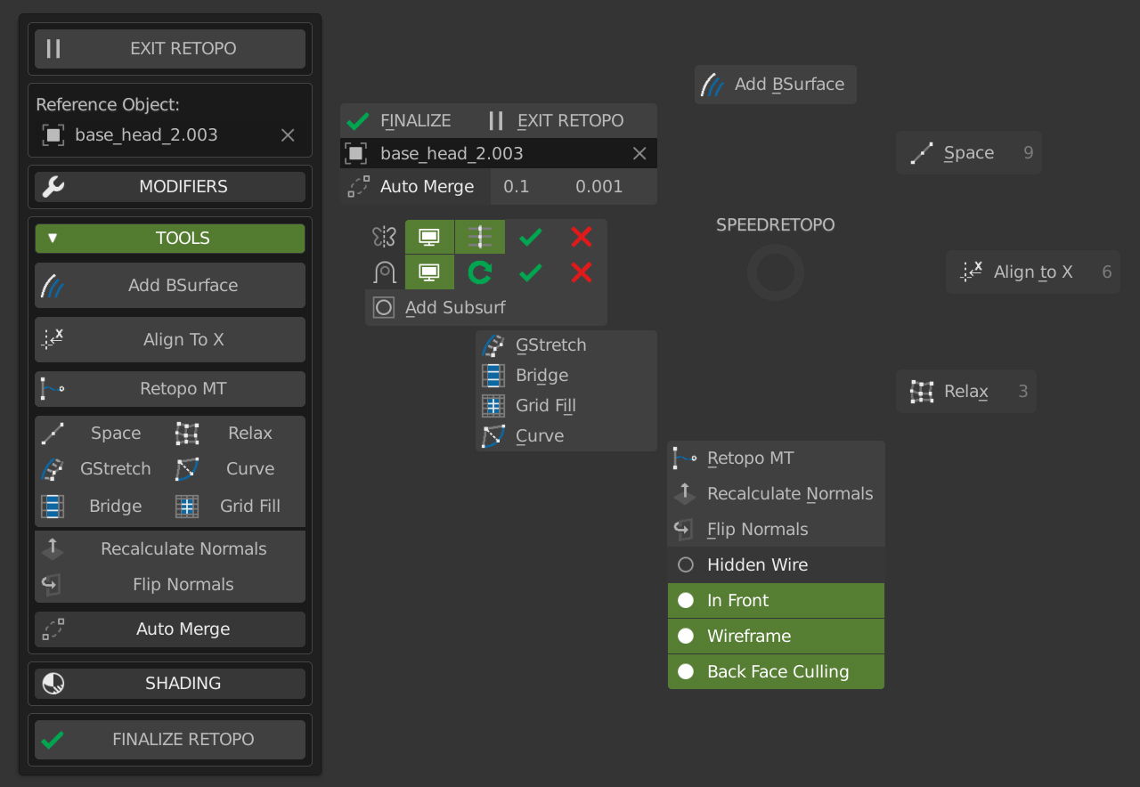Select the Curve tool icon
Image resolution: width=1140 pixels, height=787 pixels.
187,469
